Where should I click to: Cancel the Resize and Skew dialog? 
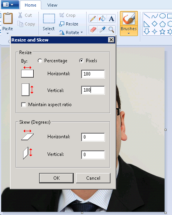coord(93,178)
